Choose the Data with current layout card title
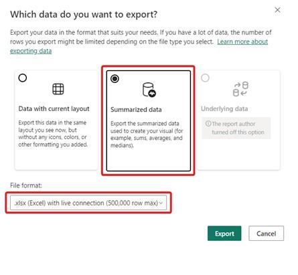The height and width of the screenshot is (275, 298). coord(54,108)
